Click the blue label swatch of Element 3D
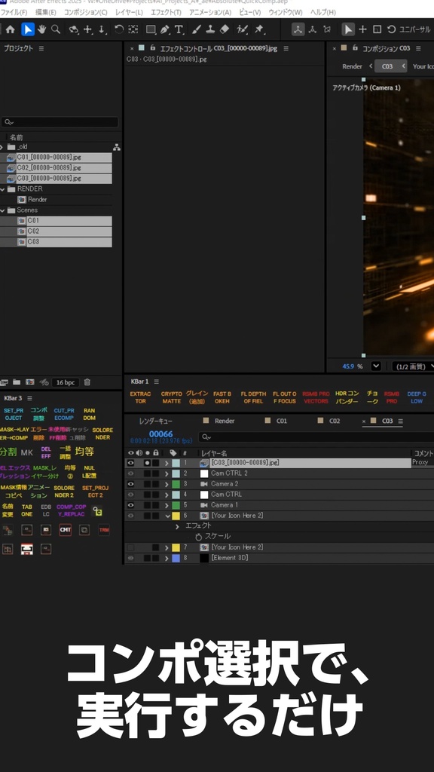 176,558
